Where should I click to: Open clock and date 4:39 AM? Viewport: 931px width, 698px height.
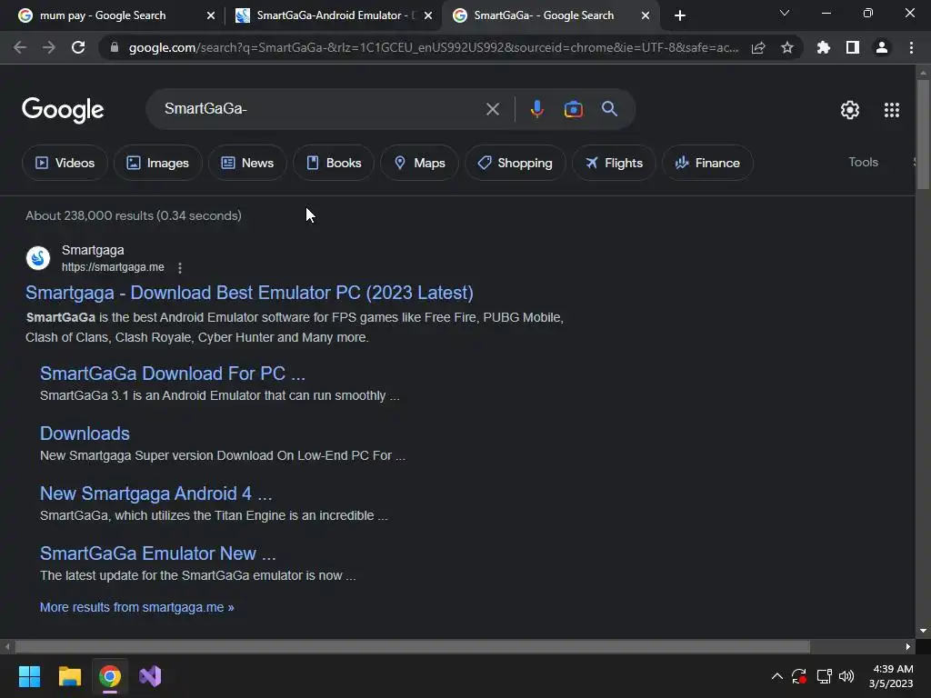tap(891, 676)
